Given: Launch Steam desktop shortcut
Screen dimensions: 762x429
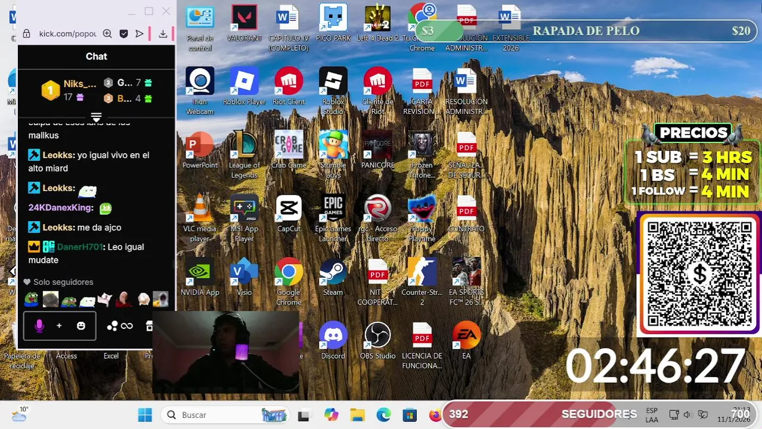Looking at the screenshot, I should tap(333, 278).
